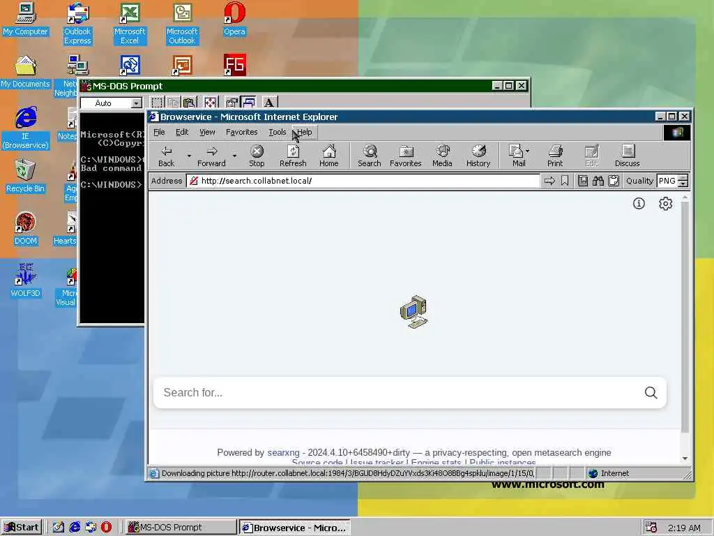Click scrollbar down arrow in browser page
This screenshot has height=536, width=714.
pos(685,459)
